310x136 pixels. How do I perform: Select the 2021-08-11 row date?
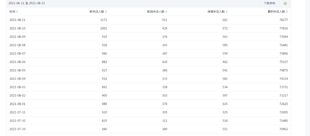coord(17,20)
